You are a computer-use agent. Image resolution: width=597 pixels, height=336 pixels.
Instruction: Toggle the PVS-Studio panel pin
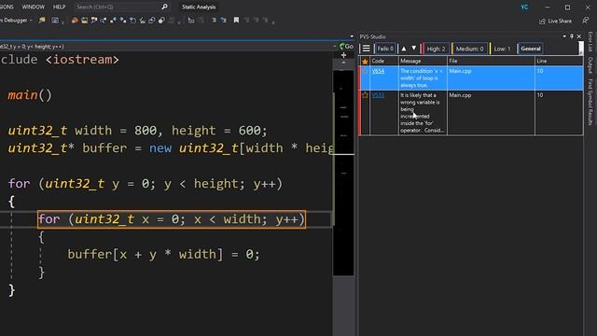(x=572, y=36)
